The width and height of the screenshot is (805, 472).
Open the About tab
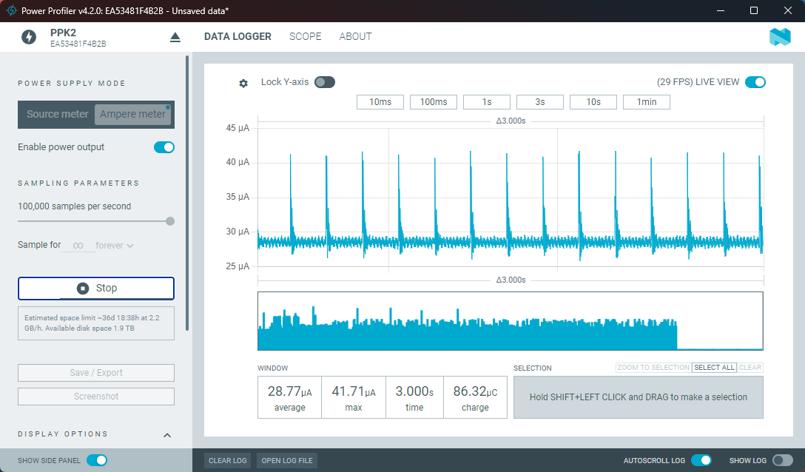tap(355, 36)
